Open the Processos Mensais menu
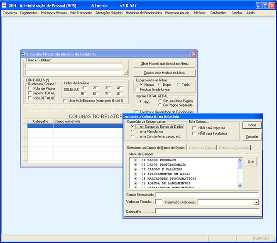 (54, 13)
